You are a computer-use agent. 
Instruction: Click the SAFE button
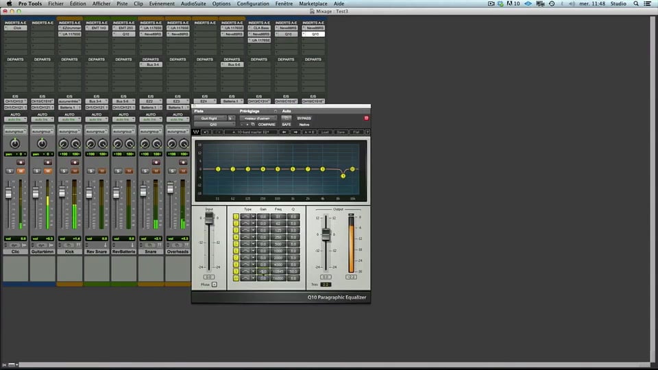[x=287, y=125]
